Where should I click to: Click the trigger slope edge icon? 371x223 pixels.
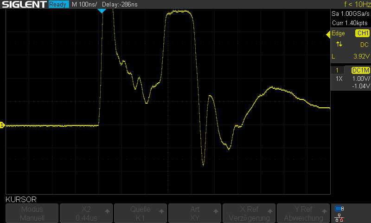coord(339,44)
